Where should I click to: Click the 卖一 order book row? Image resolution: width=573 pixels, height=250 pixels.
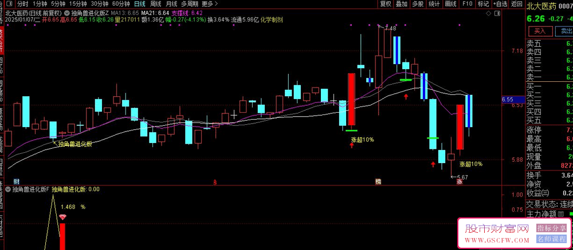coord(550,77)
